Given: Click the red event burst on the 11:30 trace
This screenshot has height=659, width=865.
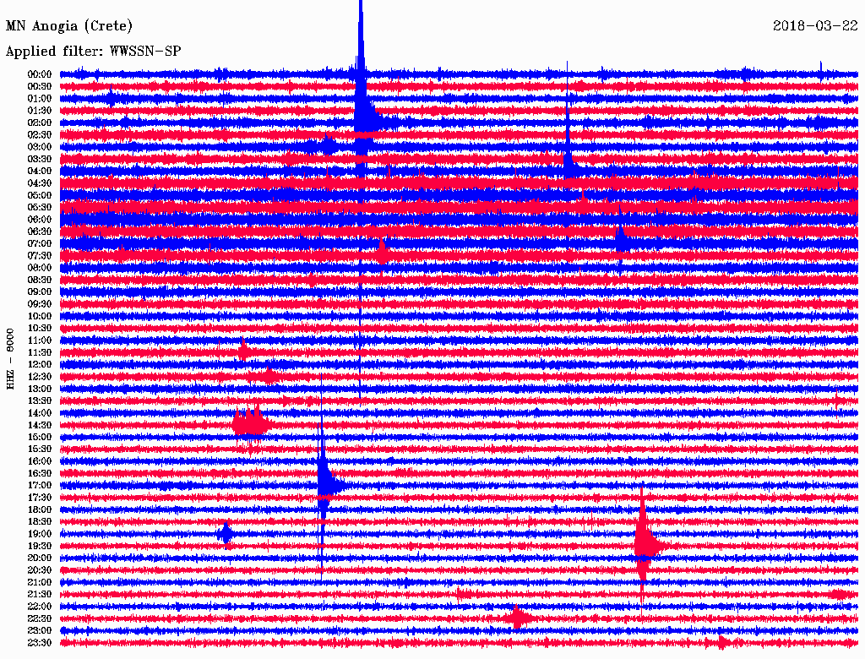Looking at the screenshot, I should point(244,351).
